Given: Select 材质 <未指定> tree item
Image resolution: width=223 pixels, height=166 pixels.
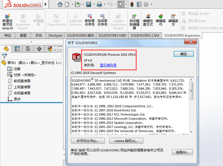Looking at the screenshot, I should (x=22, y=75).
